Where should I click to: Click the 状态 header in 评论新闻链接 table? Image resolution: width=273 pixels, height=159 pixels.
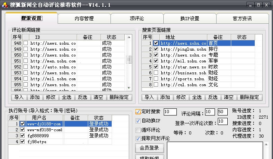tap(112, 37)
